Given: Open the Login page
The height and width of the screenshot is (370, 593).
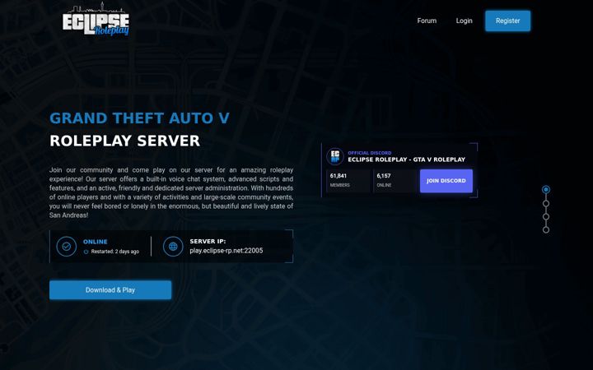Looking at the screenshot, I should 464,21.
